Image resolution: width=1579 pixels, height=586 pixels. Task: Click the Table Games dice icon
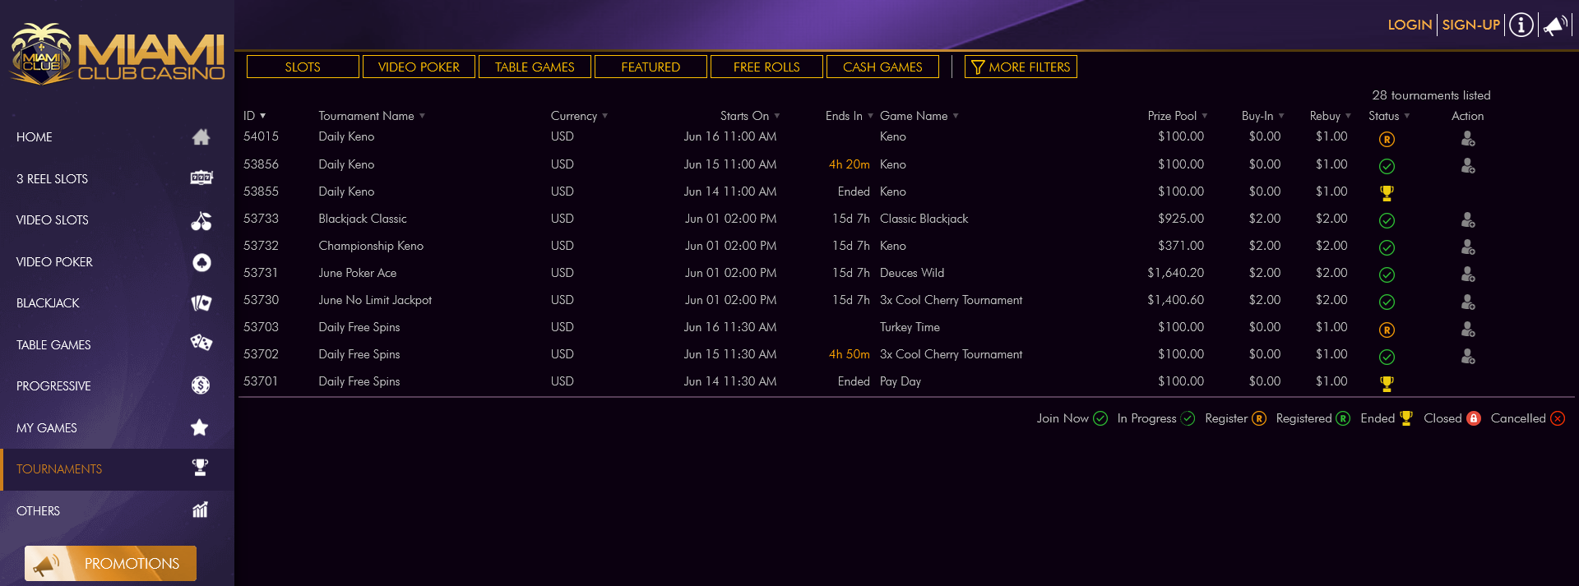coord(201,343)
